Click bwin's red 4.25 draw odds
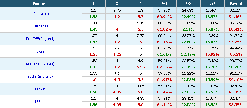 pyautogui.click(x=117, y=54)
